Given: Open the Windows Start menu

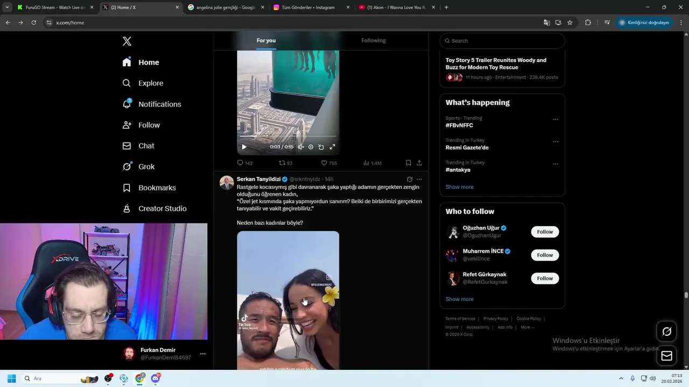Looking at the screenshot, I should pyautogui.click(x=11, y=378).
